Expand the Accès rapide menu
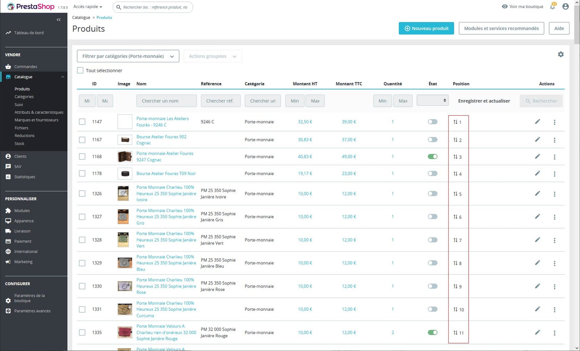Screen dimensions: 580x351 88,7
